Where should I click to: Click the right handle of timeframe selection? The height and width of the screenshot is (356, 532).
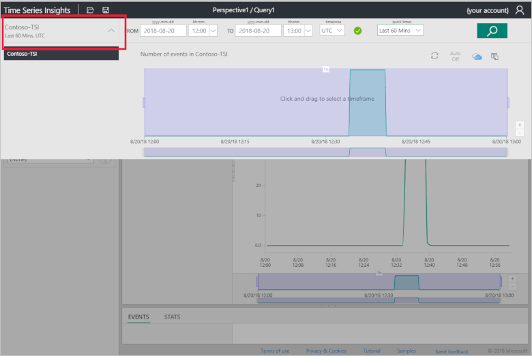508,103
